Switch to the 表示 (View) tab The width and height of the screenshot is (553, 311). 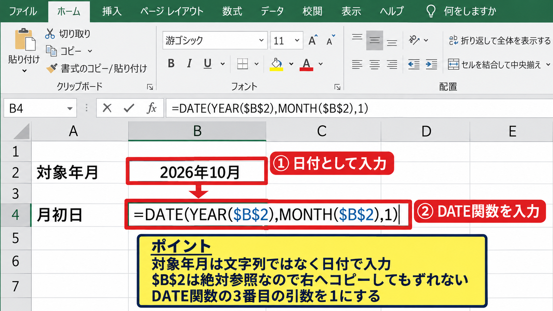(x=351, y=11)
